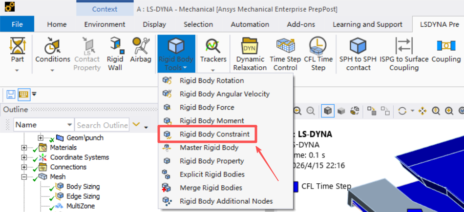Expand the Coordinate Systems node
This screenshot has height=212, width=464.
click(x=24, y=157)
